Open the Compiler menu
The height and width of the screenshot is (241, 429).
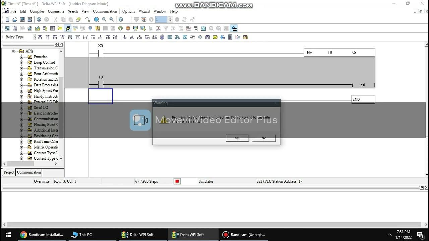click(37, 11)
